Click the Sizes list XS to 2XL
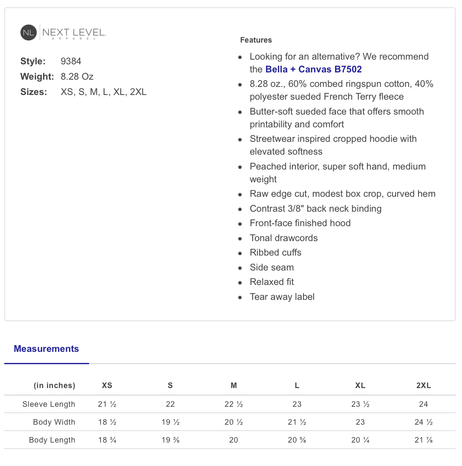Screen dimensions: 462x466 [104, 92]
